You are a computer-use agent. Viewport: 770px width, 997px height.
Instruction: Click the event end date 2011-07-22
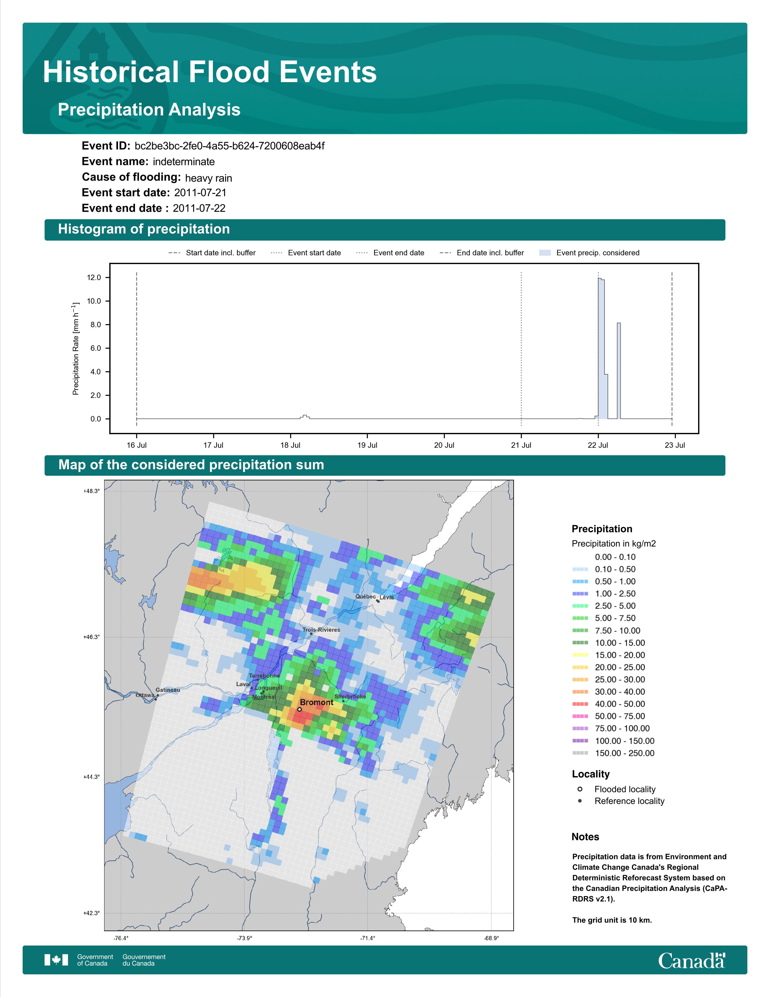click(199, 208)
